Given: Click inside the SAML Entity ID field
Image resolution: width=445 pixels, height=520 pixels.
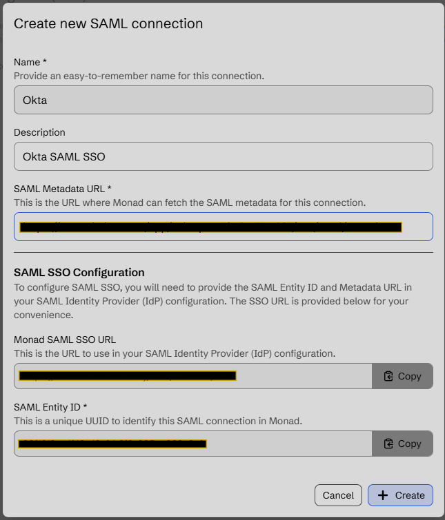Looking at the screenshot, I should pyautogui.click(x=193, y=444).
